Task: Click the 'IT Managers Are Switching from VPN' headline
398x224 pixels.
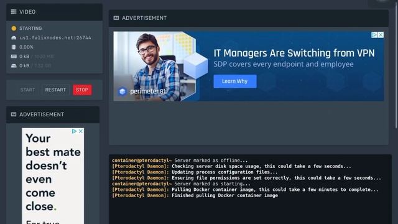Action: (x=294, y=54)
